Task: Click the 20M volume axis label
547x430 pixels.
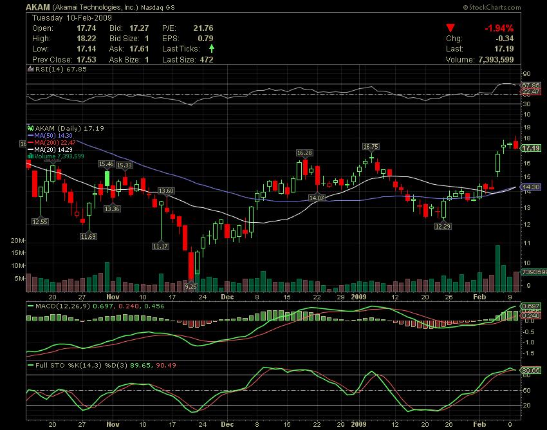Action: tap(17, 241)
